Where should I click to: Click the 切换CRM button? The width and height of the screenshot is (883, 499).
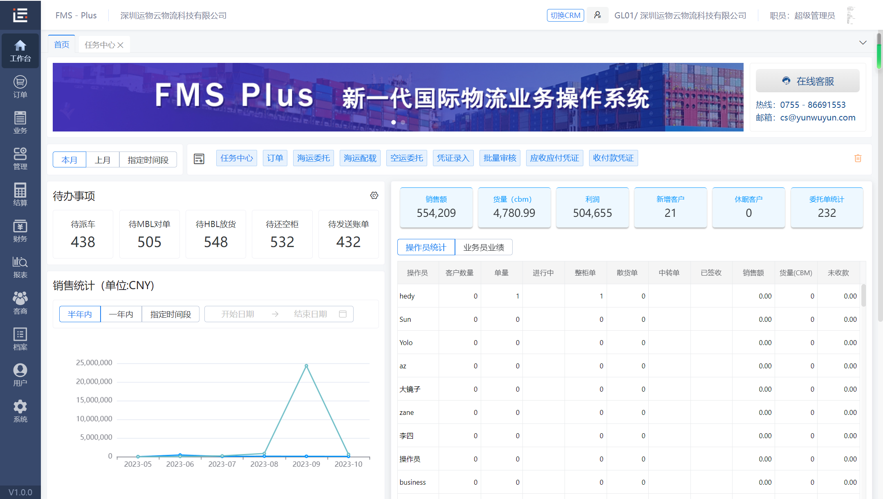(x=565, y=15)
